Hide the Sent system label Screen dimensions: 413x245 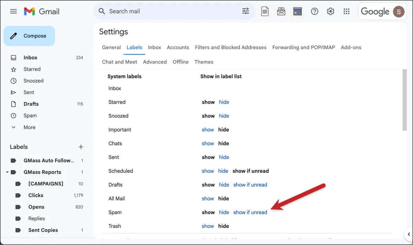tap(224, 157)
